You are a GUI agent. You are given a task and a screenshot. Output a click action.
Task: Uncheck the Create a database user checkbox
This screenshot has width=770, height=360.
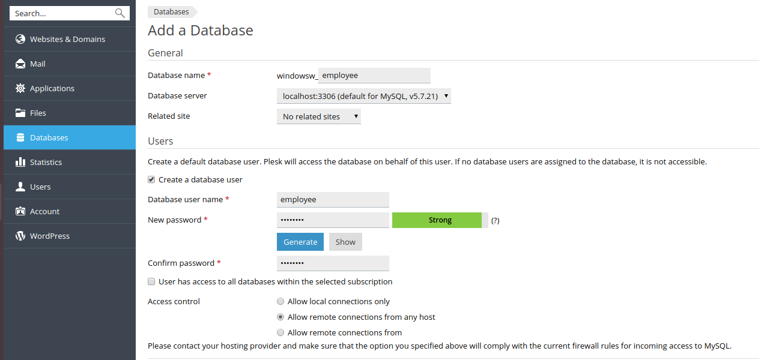tap(152, 179)
